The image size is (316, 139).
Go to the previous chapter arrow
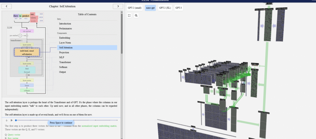(7, 6)
